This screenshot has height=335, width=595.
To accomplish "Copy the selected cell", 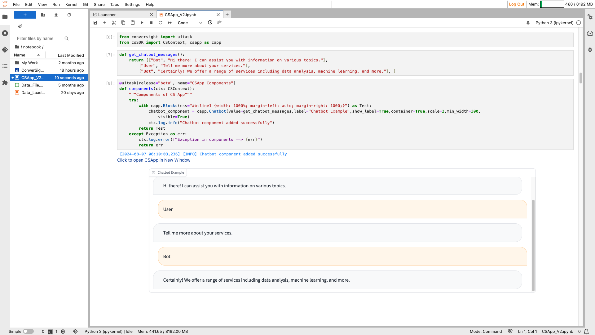I will pos(123,23).
